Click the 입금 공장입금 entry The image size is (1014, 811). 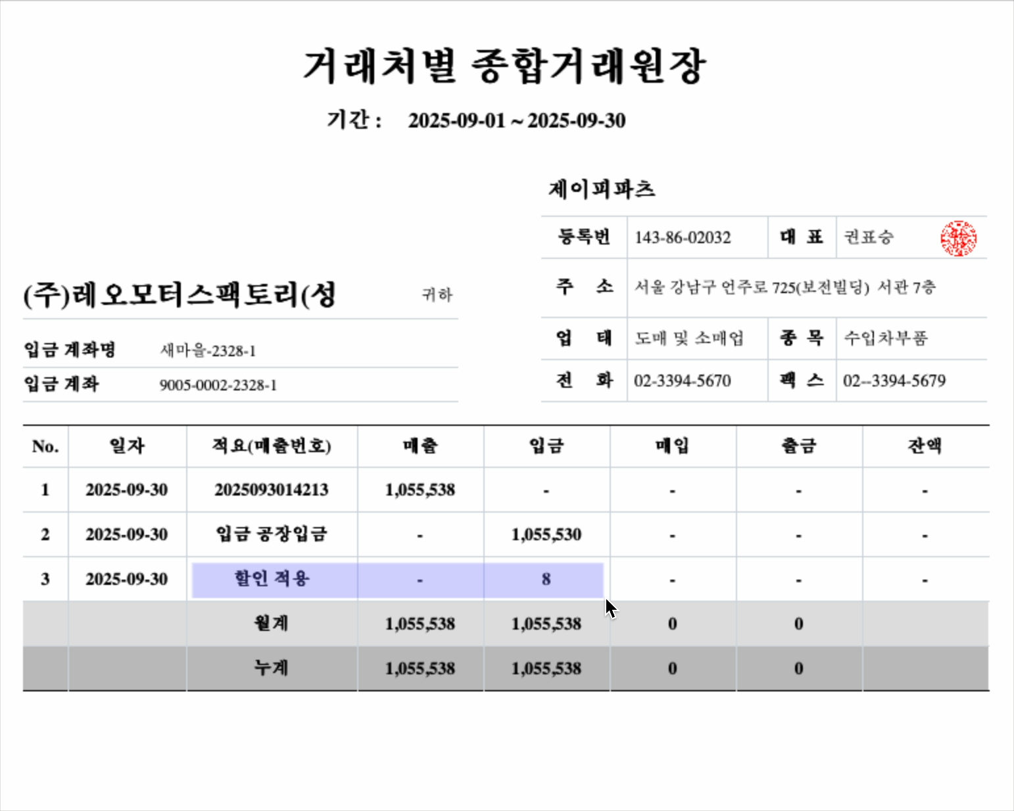[272, 534]
